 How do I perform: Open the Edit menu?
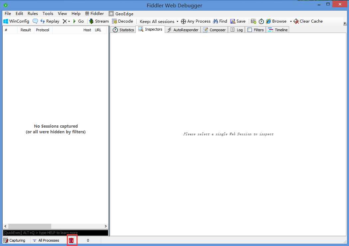pyautogui.click(x=19, y=14)
